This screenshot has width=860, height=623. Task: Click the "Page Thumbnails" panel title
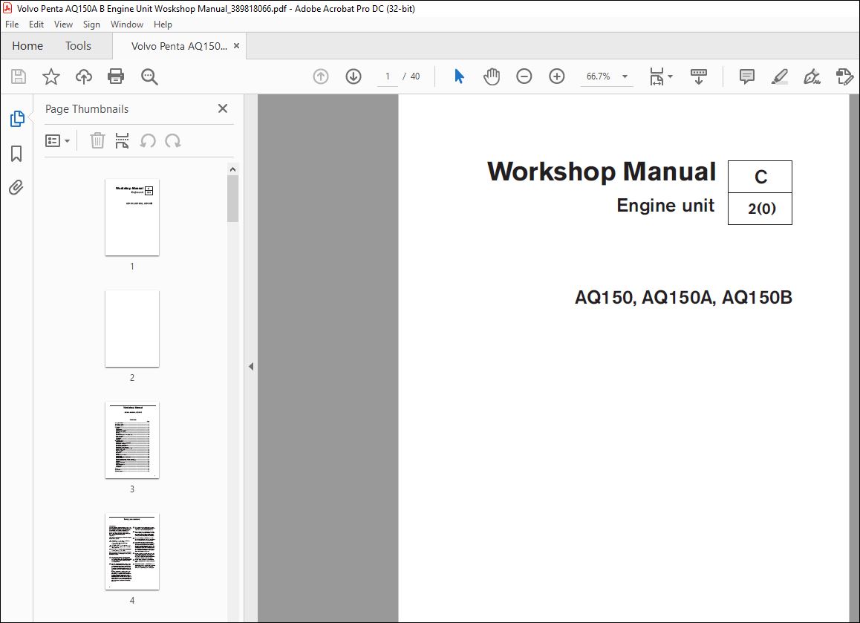coord(87,109)
